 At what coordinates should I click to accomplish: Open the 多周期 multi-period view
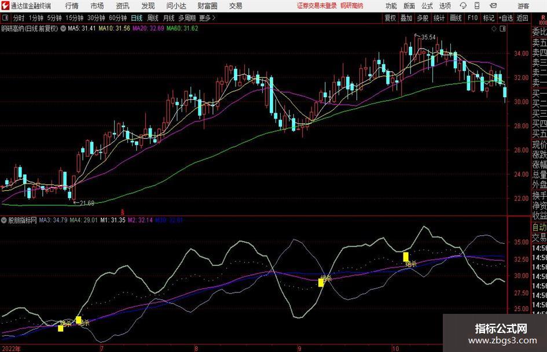click(x=187, y=18)
